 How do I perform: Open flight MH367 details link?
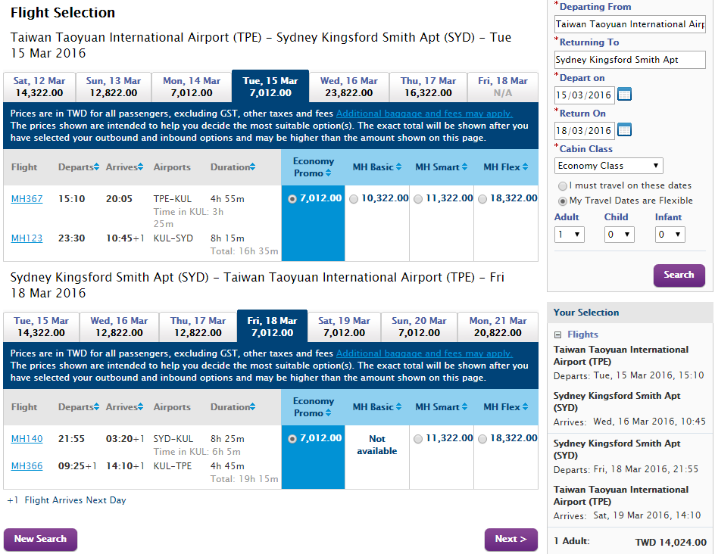(27, 199)
